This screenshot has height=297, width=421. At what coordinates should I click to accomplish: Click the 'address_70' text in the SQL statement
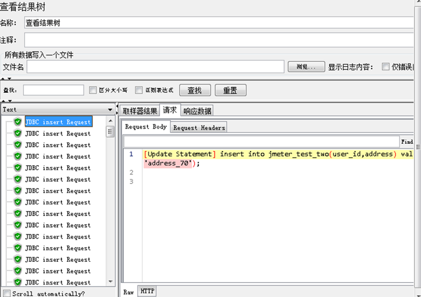pos(168,163)
